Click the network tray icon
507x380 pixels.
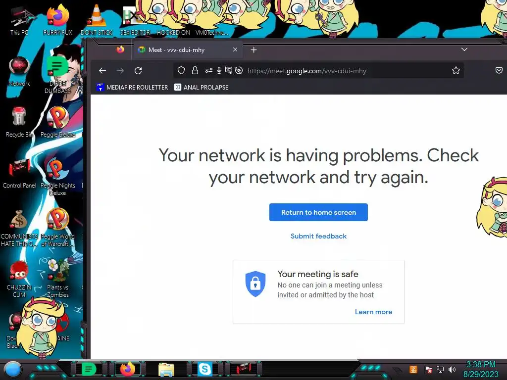(440, 369)
